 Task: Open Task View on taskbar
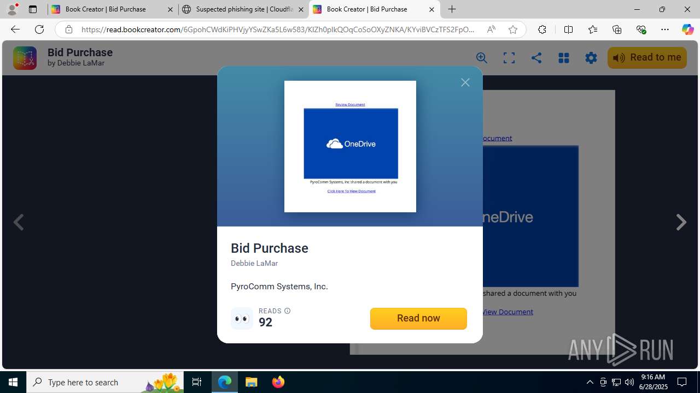pos(197,382)
